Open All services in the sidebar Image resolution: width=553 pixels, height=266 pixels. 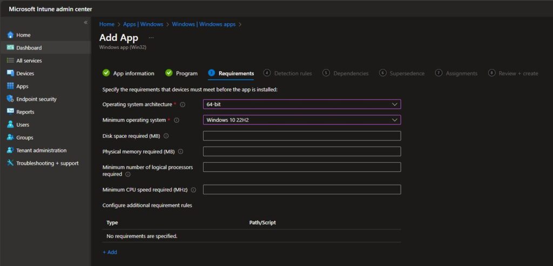45,60
